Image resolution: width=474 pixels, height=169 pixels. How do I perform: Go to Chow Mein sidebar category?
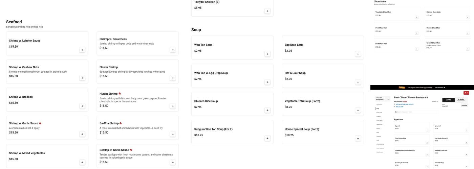coord(379,120)
